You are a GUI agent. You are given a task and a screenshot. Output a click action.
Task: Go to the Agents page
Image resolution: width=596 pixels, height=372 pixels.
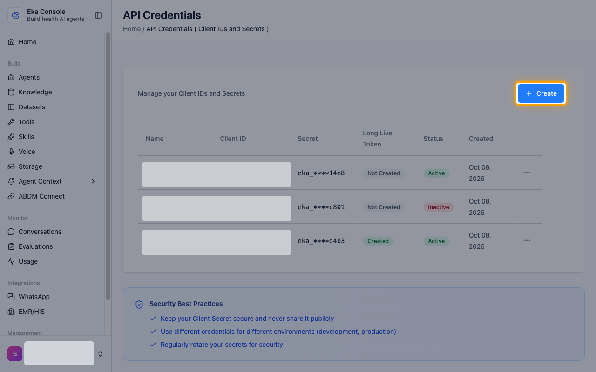pos(52,77)
